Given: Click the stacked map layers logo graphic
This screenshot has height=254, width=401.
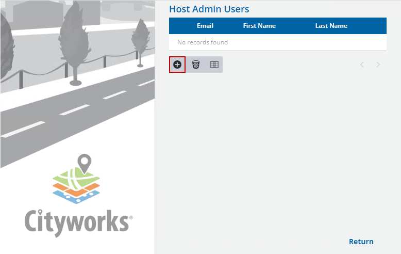Looking at the screenshot, I should pos(77,186).
